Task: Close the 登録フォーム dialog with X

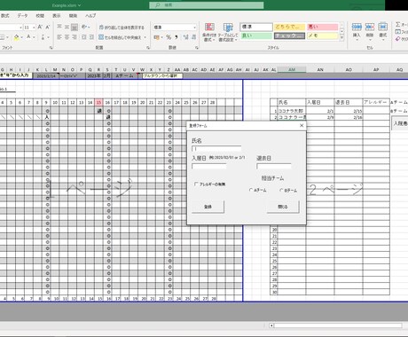Action: pos(302,125)
